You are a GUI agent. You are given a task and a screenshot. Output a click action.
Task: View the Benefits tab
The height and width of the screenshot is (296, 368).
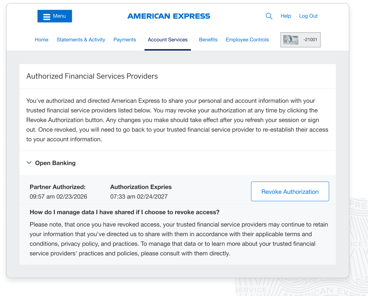coord(208,39)
